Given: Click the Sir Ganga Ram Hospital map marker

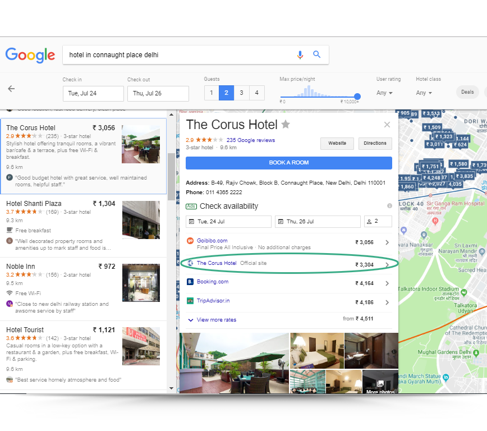Looking at the screenshot, I should pos(435,221).
